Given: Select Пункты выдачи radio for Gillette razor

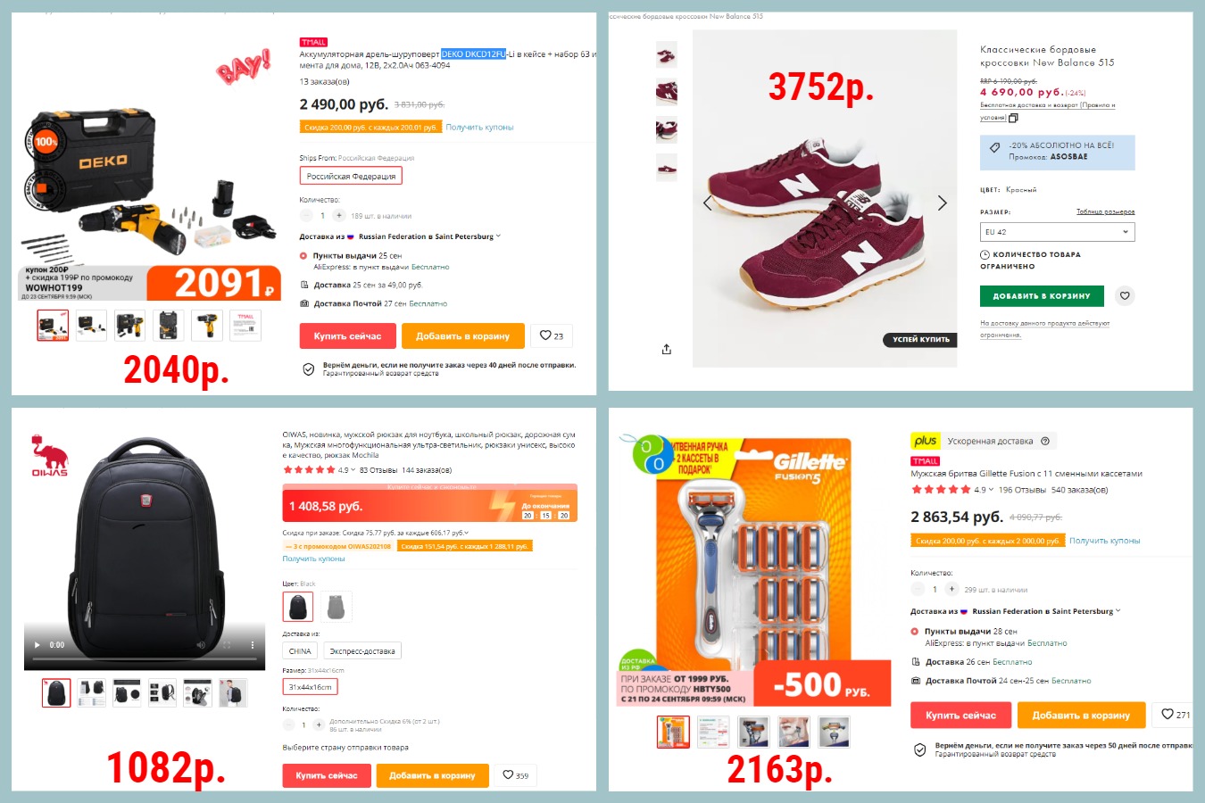Looking at the screenshot, I should (x=915, y=632).
